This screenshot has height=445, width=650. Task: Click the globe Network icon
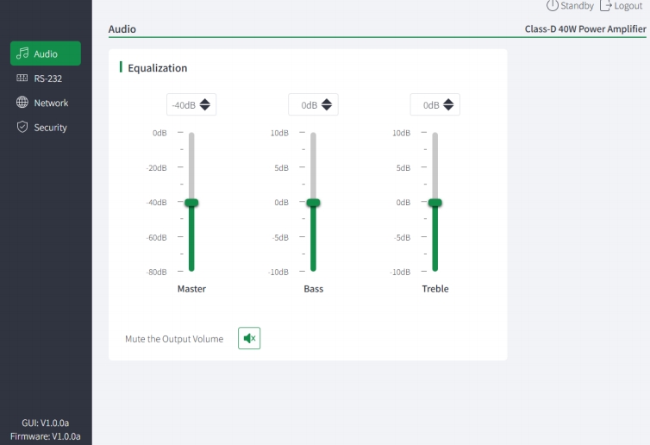tap(22, 103)
